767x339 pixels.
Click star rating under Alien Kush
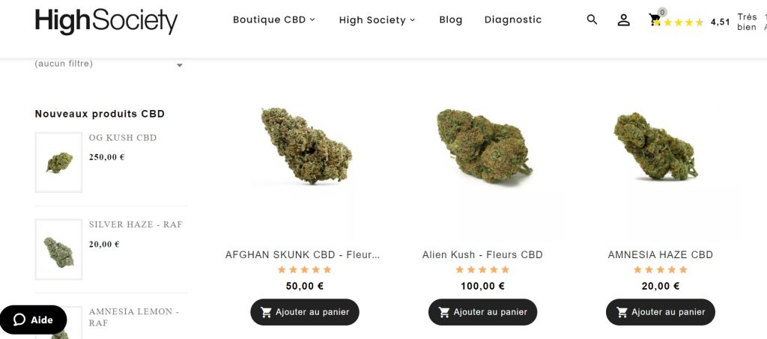(x=482, y=269)
